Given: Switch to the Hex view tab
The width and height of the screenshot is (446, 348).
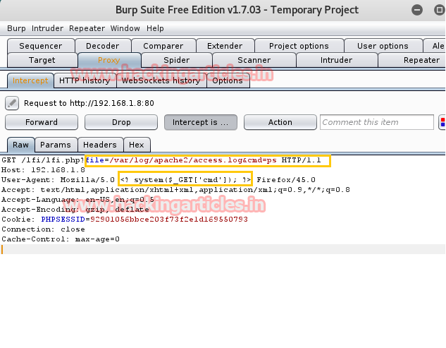Looking at the screenshot, I should tap(137, 145).
